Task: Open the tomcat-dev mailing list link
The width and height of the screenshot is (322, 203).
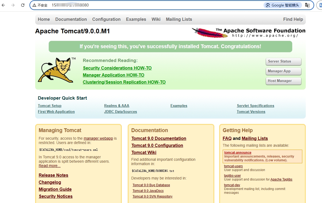Action: 232,185
